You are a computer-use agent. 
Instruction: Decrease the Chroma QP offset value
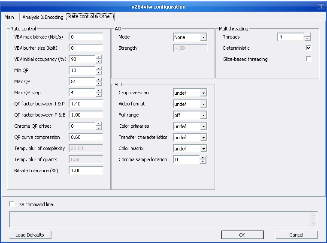(99, 128)
